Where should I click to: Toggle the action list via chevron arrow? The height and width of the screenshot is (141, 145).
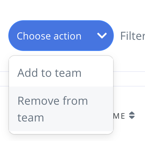tap(102, 36)
